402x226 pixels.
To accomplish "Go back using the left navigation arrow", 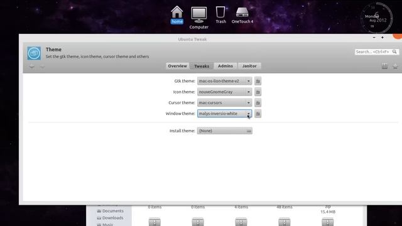I will point(32,67).
